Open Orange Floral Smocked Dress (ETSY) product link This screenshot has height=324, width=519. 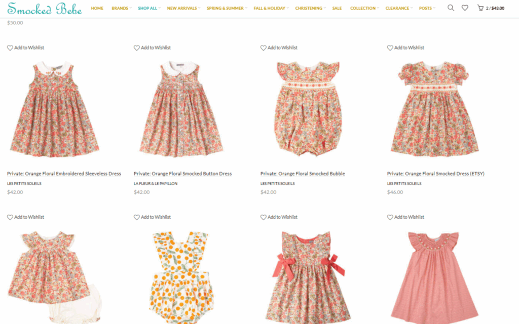(435, 174)
